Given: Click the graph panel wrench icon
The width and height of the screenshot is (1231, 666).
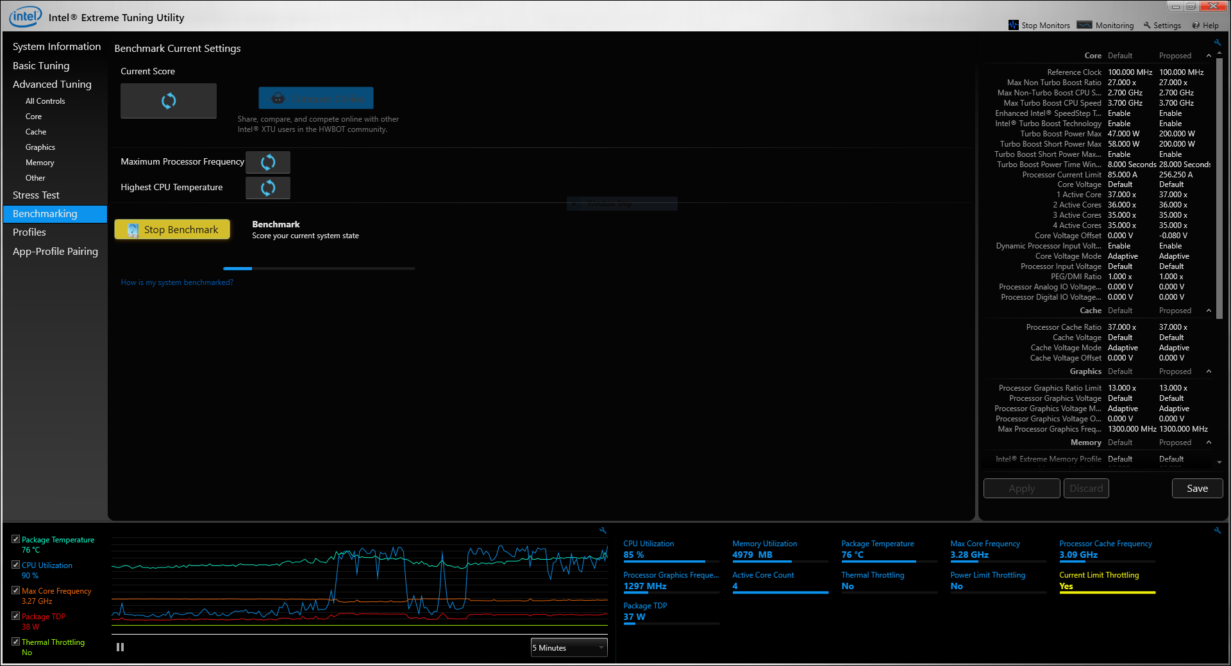Looking at the screenshot, I should [x=603, y=530].
